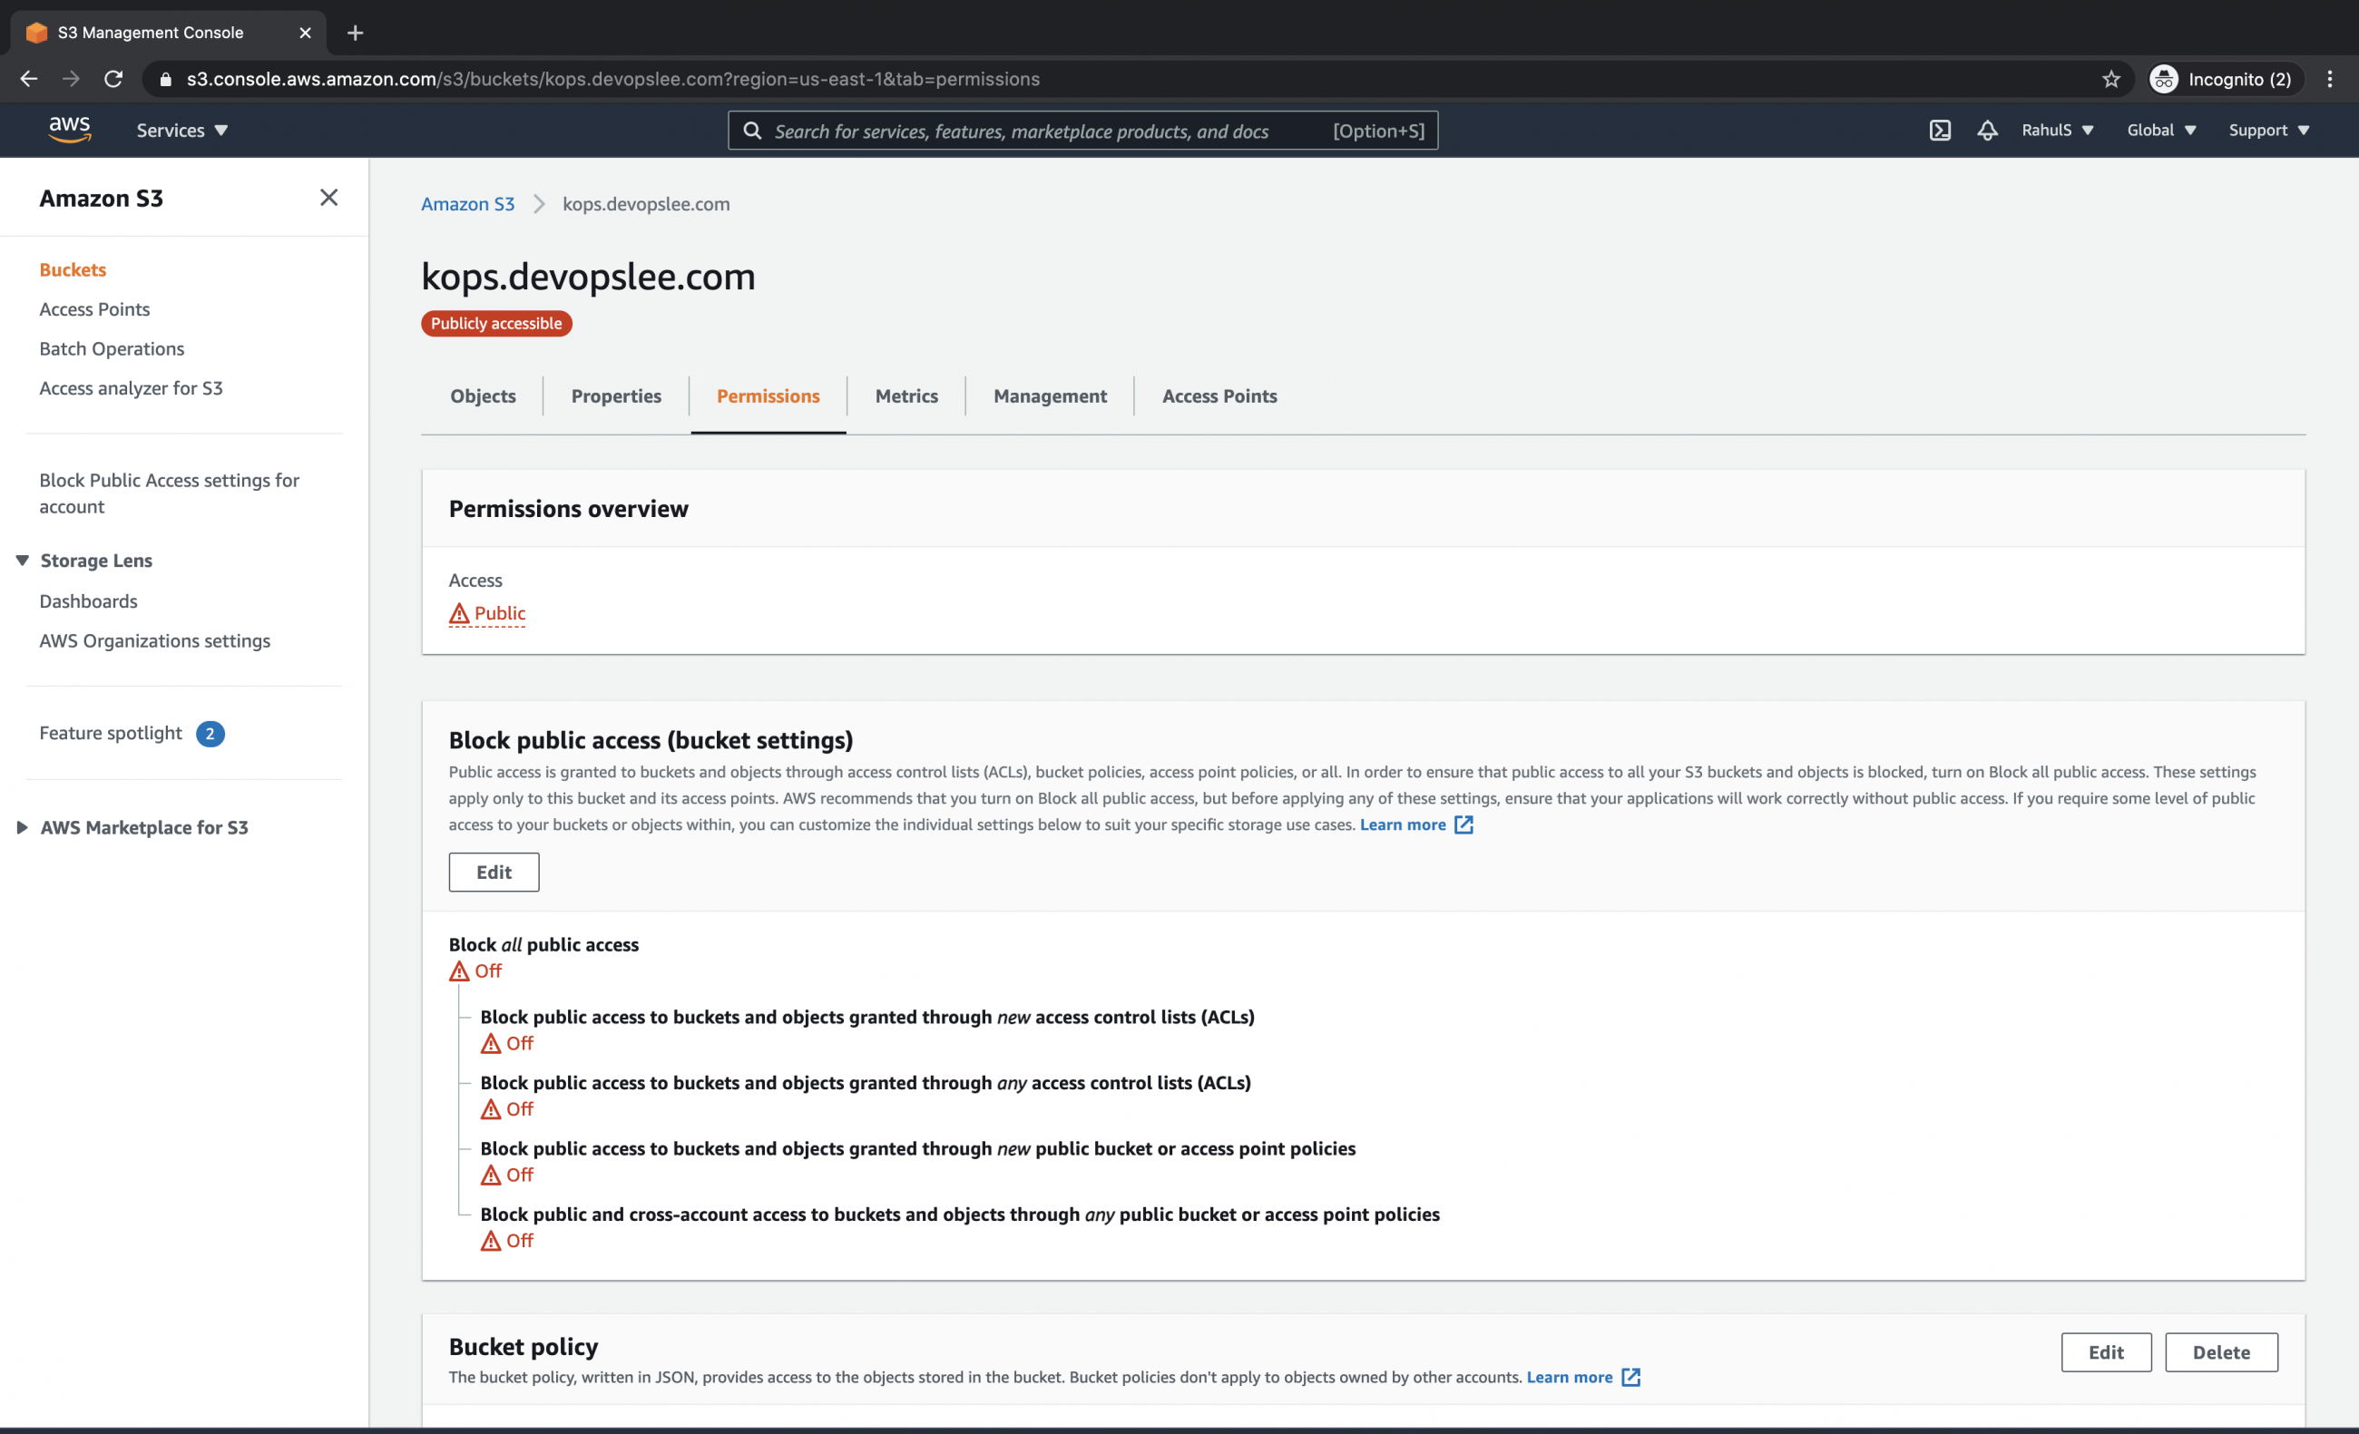Image resolution: width=2359 pixels, height=1434 pixels.
Task: Click the external link icon next to Learn more
Action: click(x=1463, y=824)
